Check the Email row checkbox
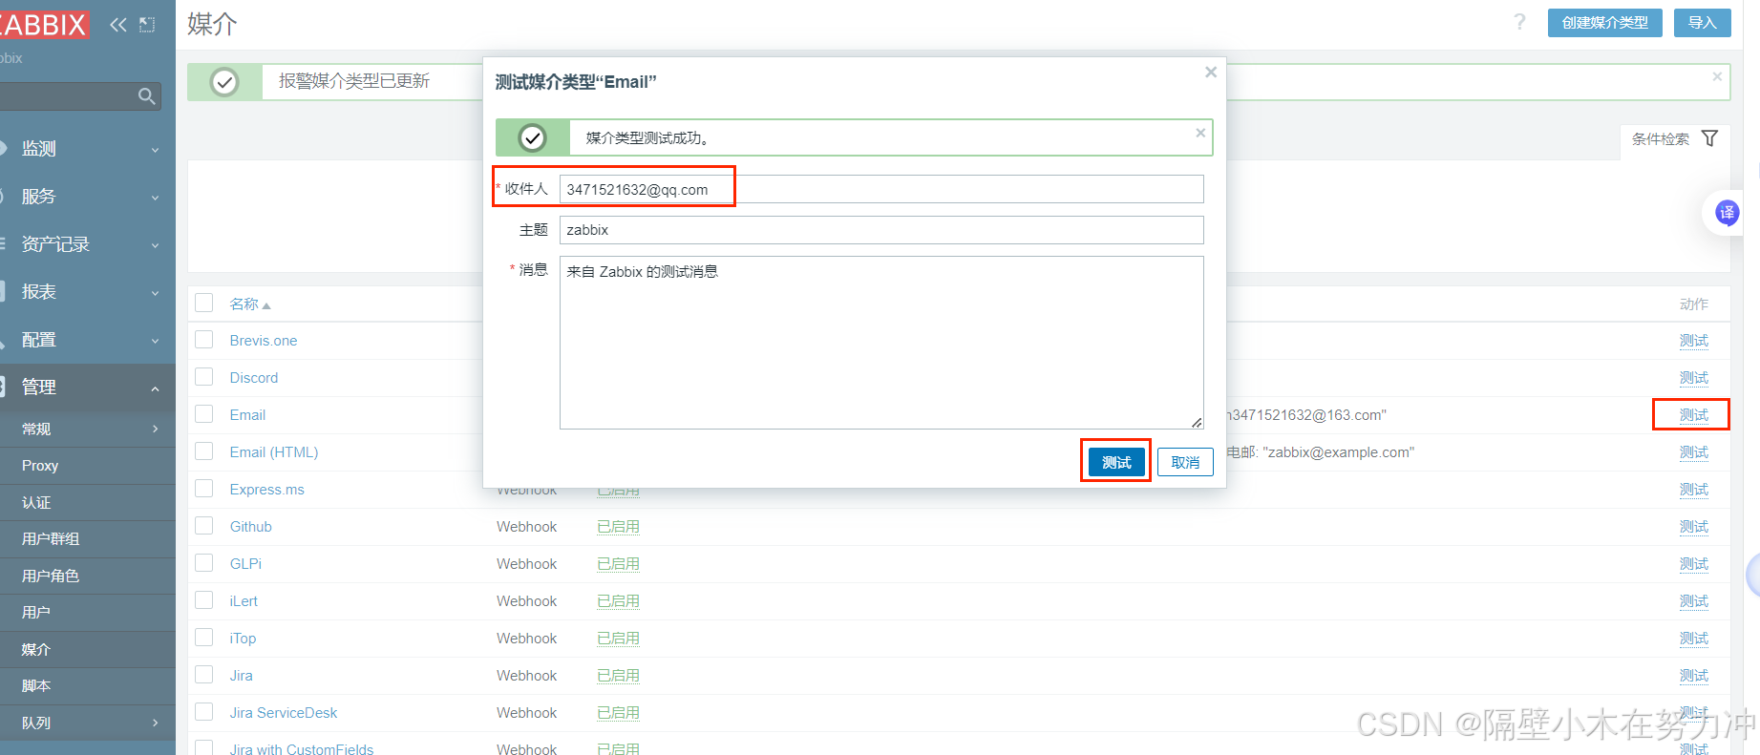The height and width of the screenshot is (755, 1760). coord(204,414)
